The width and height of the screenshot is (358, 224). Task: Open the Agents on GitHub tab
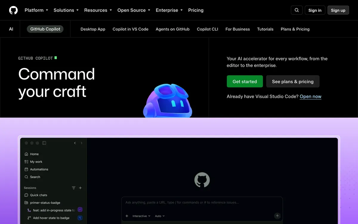tap(172, 29)
